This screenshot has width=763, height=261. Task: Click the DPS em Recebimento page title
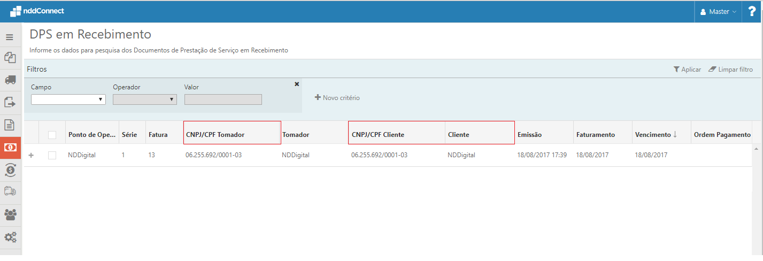[90, 35]
